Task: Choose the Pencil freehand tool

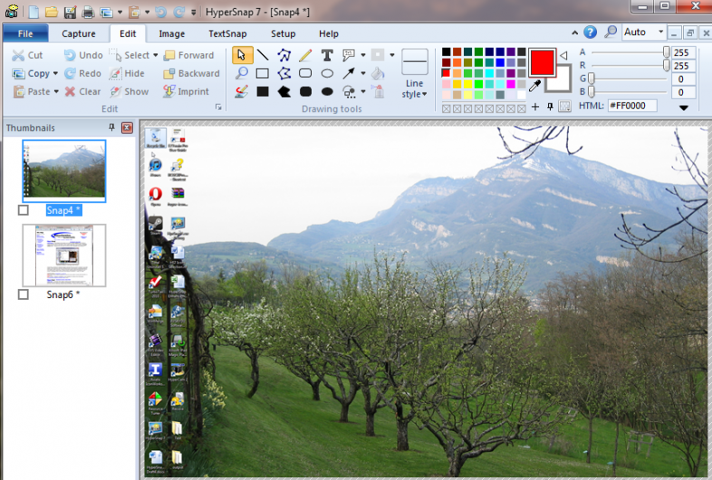Action: point(305,55)
